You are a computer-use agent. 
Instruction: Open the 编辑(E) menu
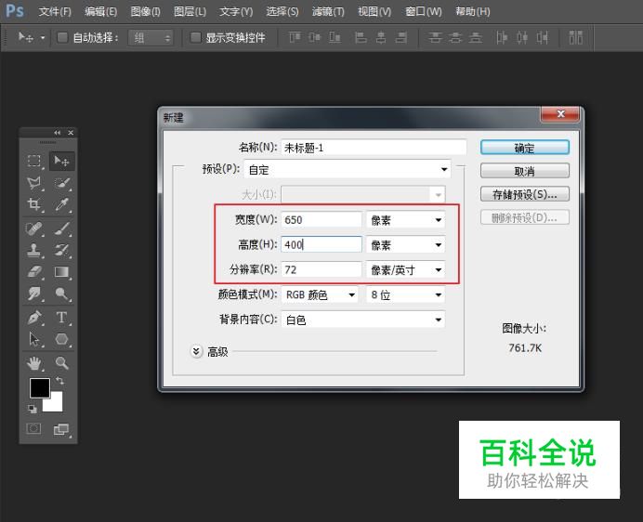[x=101, y=11]
